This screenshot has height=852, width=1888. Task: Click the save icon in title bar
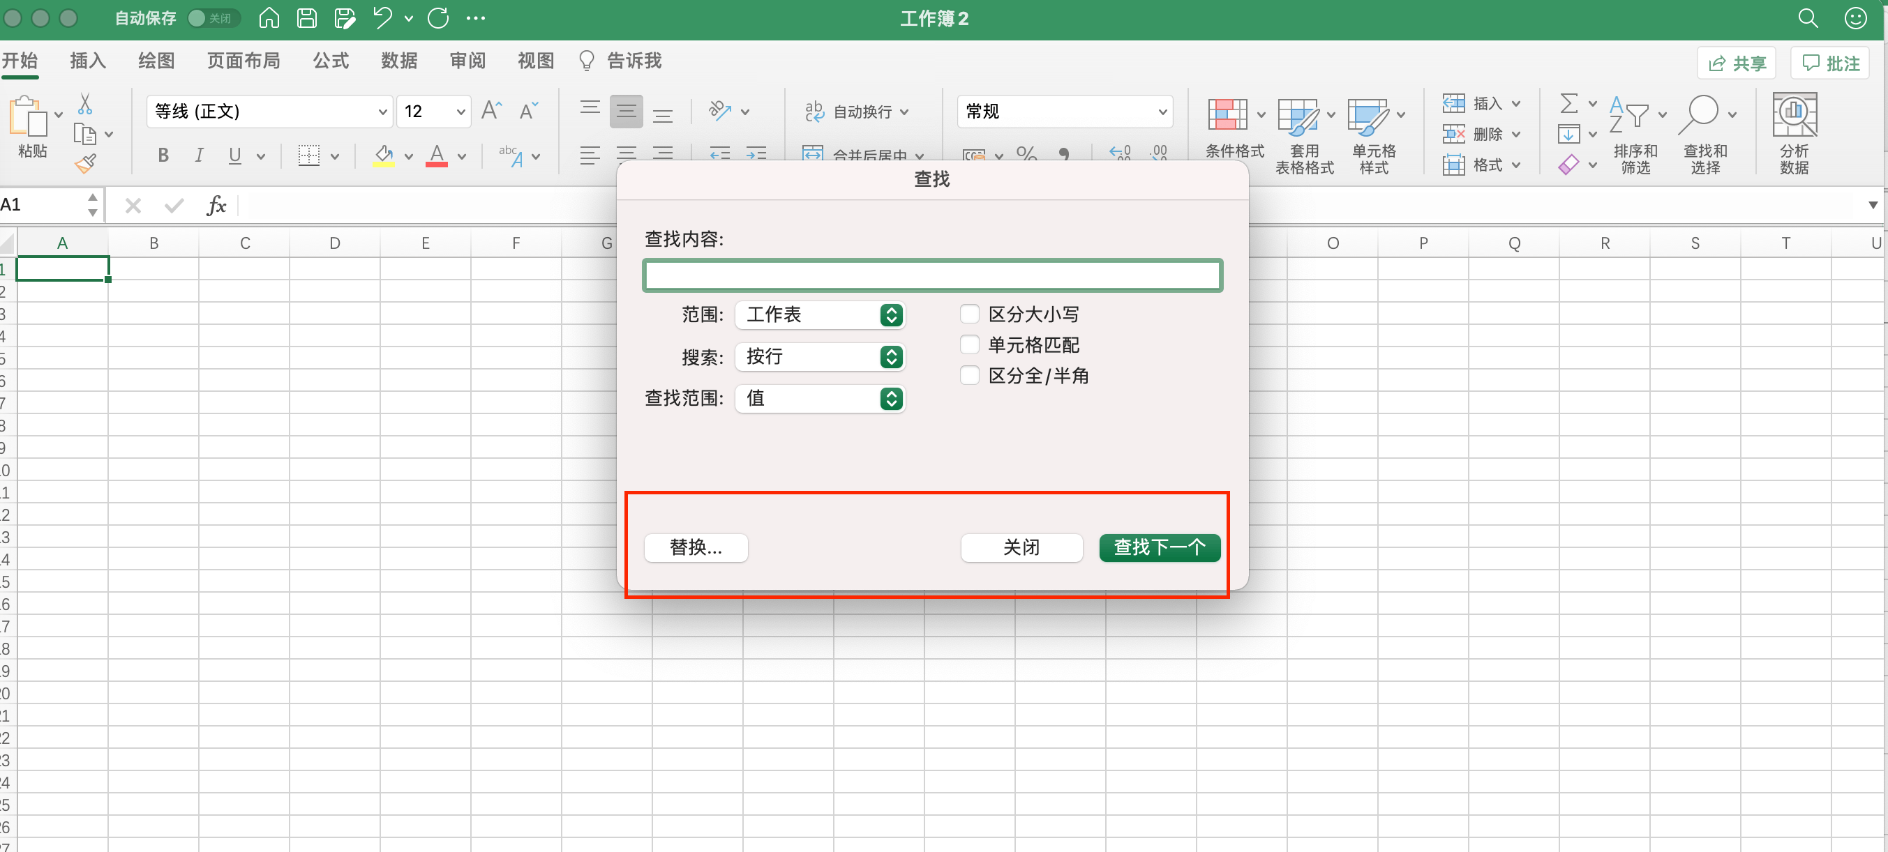pyautogui.click(x=306, y=18)
